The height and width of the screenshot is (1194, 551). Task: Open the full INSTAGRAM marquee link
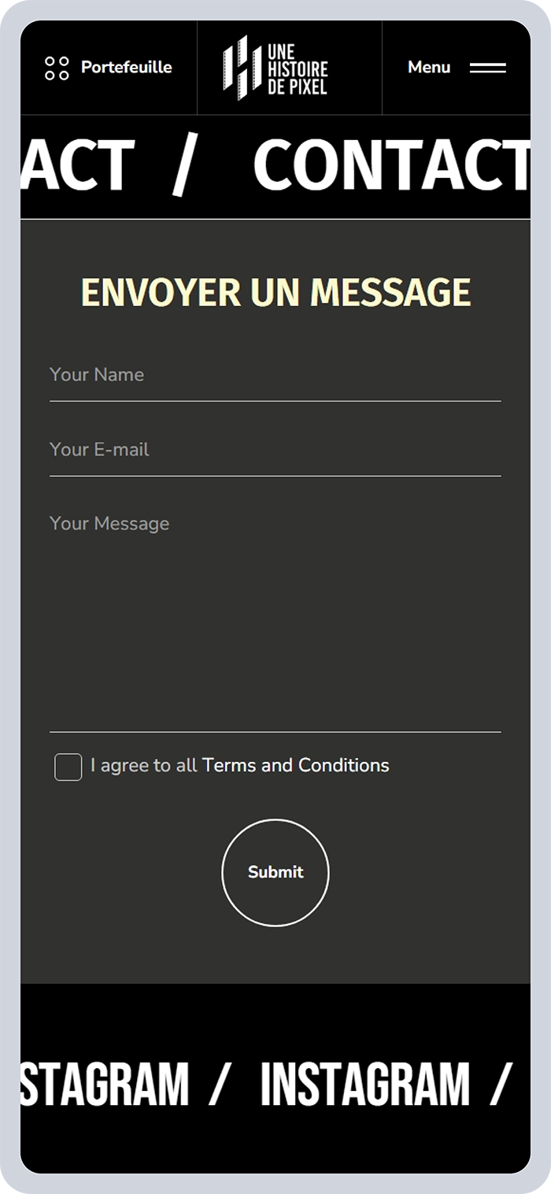(x=364, y=1084)
